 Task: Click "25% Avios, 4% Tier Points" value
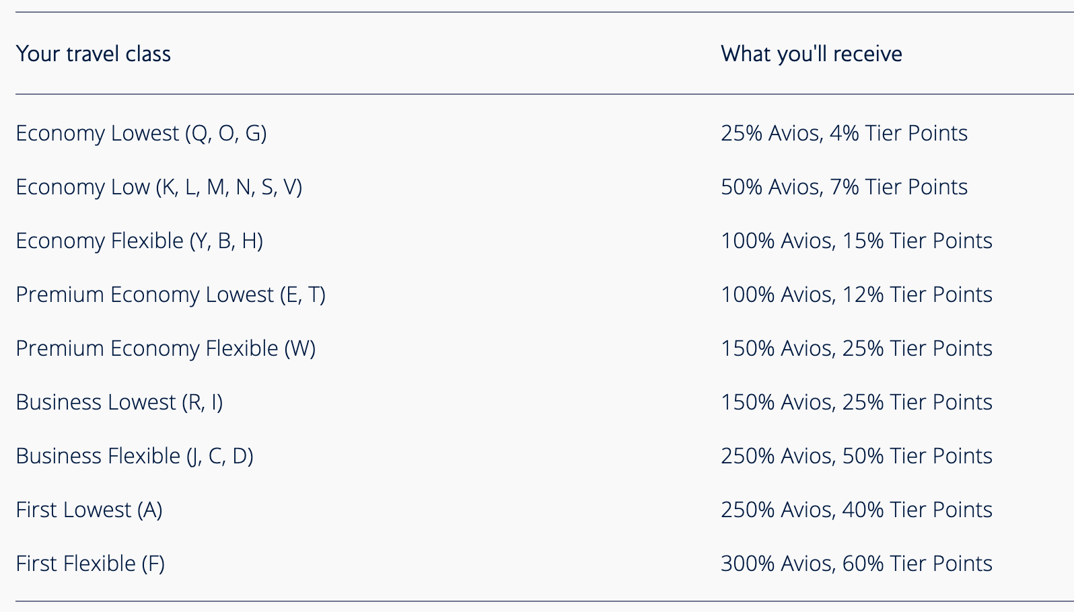[844, 133]
